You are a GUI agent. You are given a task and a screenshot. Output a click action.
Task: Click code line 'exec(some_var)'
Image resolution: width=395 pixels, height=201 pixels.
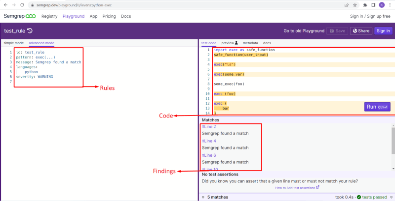[229, 74]
